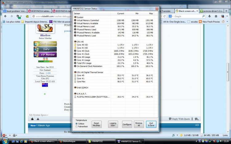Switch to the pcmcia-driver tab

[211, 11]
